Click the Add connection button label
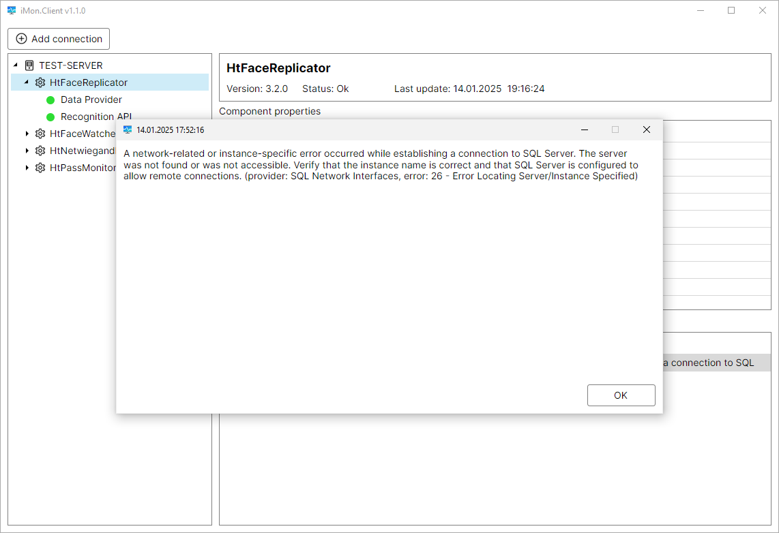The image size is (779, 533). click(67, 39)
